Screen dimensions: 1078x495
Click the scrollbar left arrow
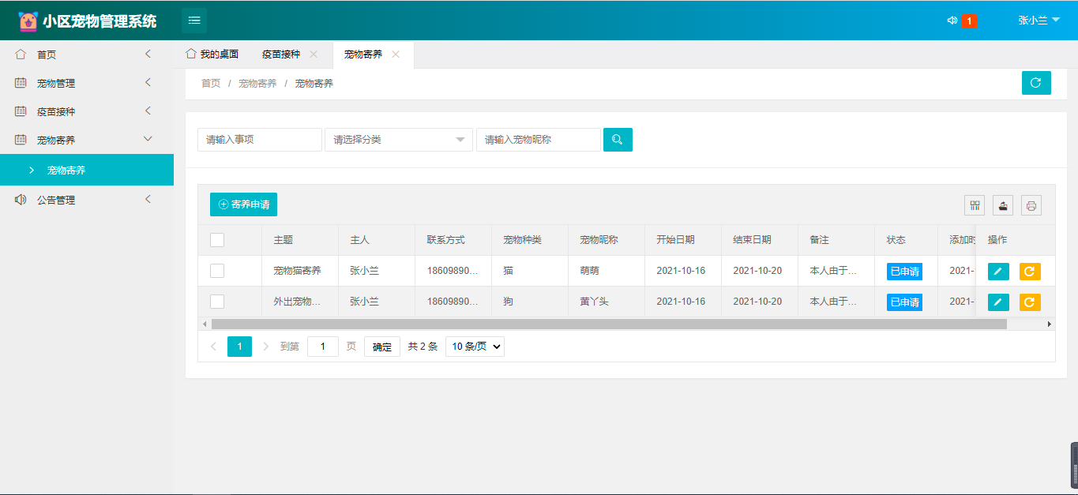[205, 324]
